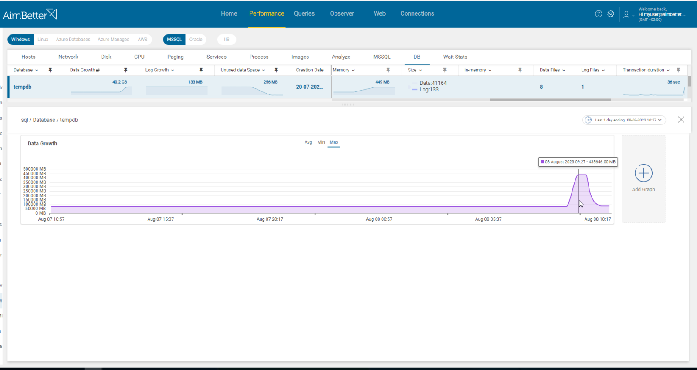Click the table vertical scrollbar thumb
This screenshot has height=370, width=697.
coord(690,81)
